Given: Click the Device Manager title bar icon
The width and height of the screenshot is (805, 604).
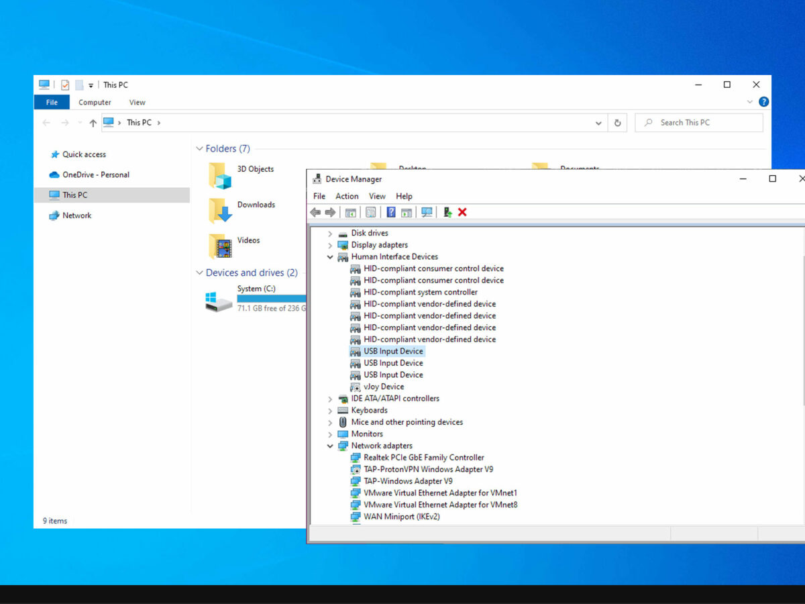Looking at the screenshot, I should pyautogui.click(x=317, y=179).
